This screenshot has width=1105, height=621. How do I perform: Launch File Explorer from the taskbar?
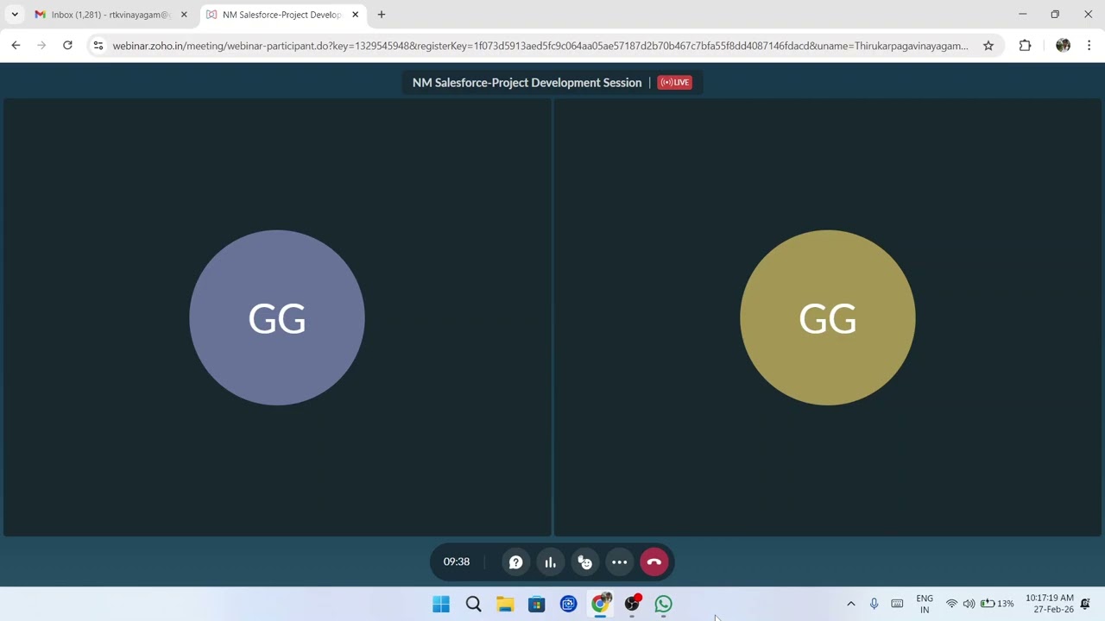click(x=505, y=604)
